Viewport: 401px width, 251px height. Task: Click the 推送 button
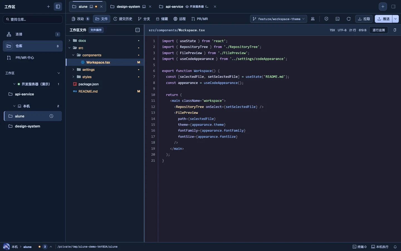click(383, 19)
